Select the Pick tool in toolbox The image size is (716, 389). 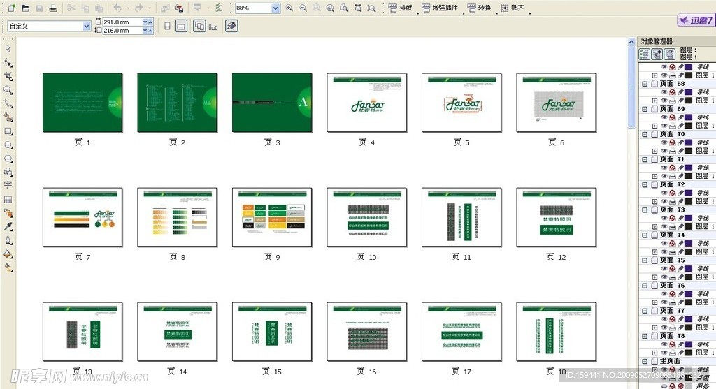point(8,48)
